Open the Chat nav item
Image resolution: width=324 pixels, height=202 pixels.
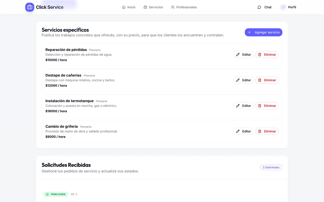(265, 7)
